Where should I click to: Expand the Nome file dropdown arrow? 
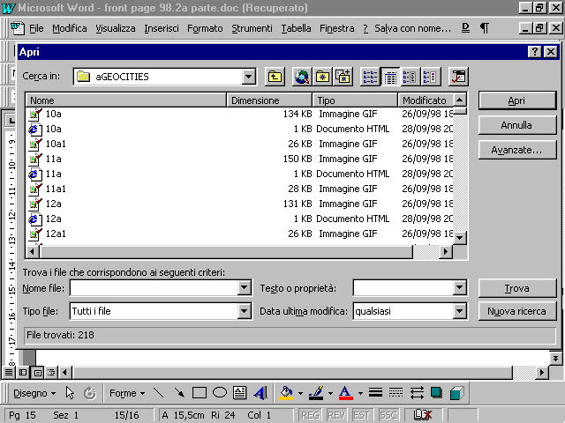[244, 288]
